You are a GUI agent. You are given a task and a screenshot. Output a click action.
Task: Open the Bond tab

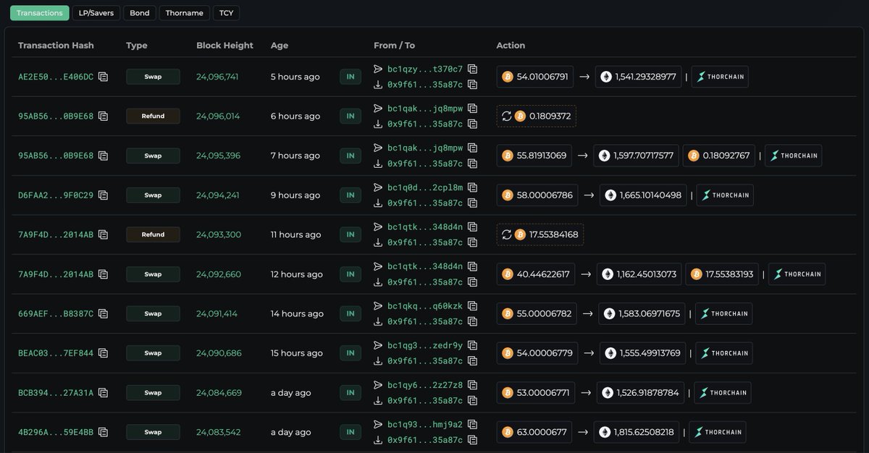[x=139, y=13]
